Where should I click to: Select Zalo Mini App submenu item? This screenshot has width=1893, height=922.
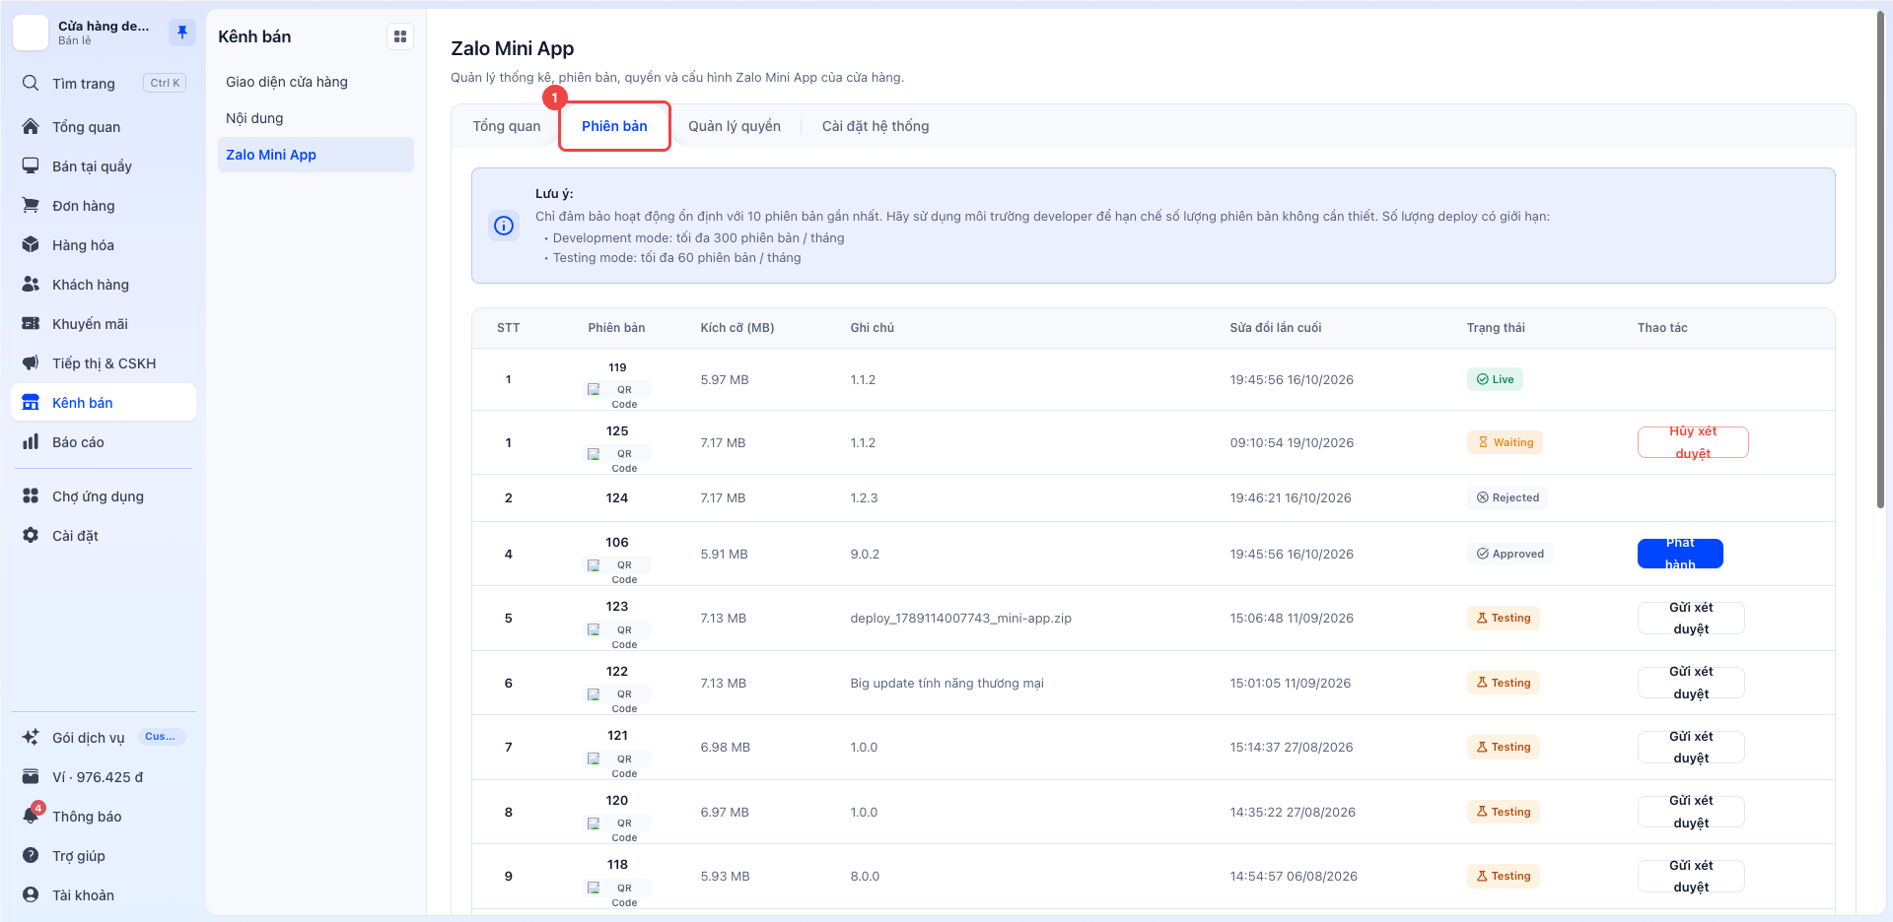pyautogui.click(x=315, y=155)
